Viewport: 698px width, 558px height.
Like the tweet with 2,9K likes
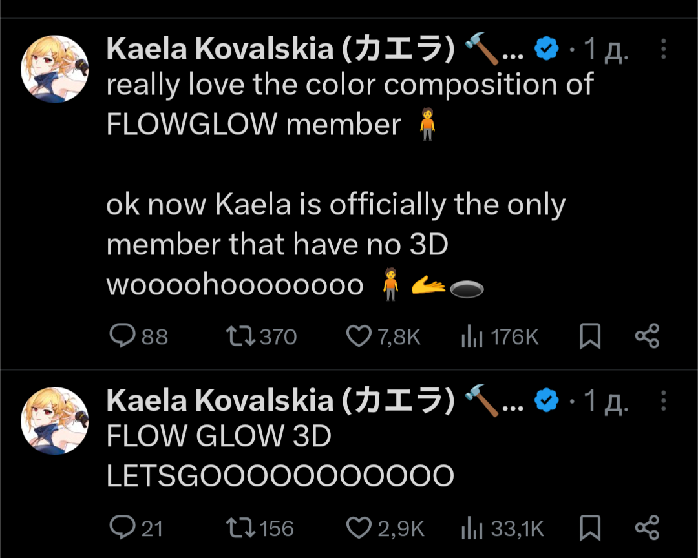359,528
